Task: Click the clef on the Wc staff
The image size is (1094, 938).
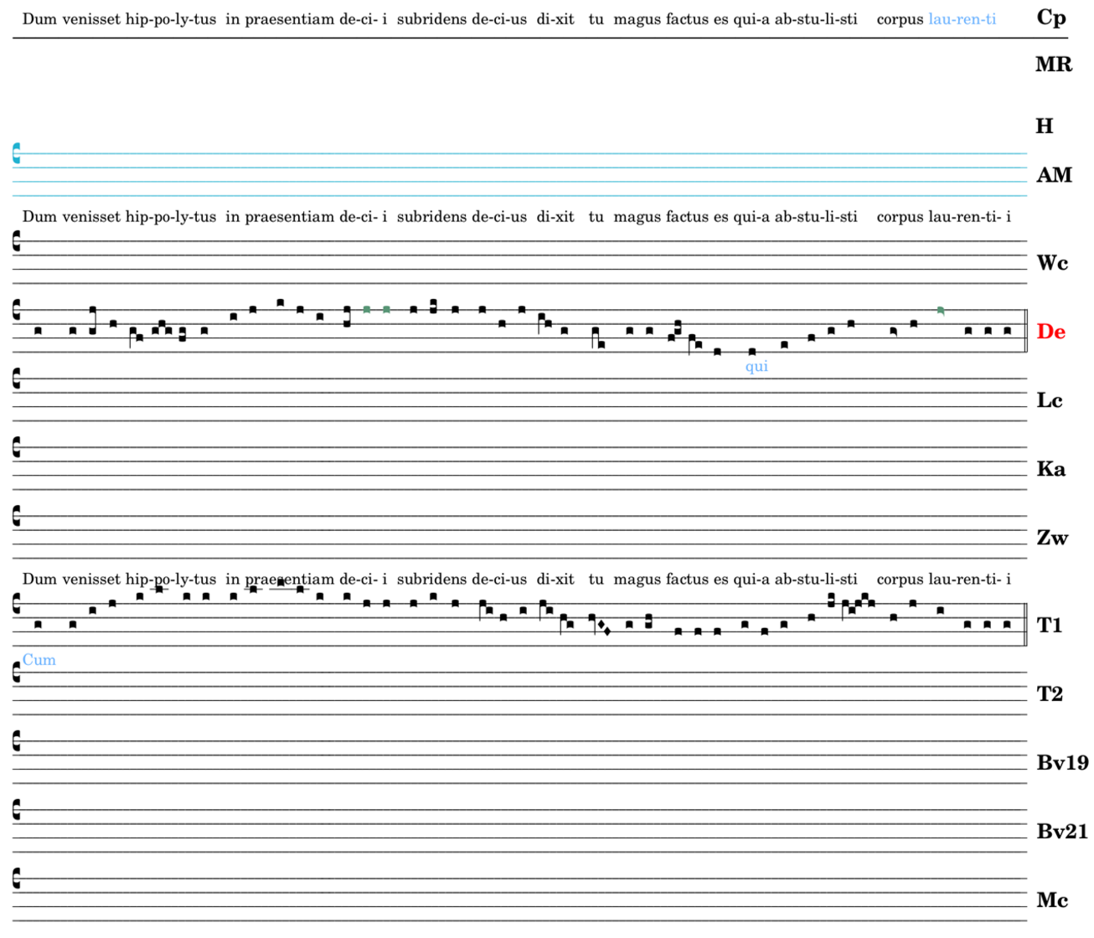Action: click(x=17, y=241)
